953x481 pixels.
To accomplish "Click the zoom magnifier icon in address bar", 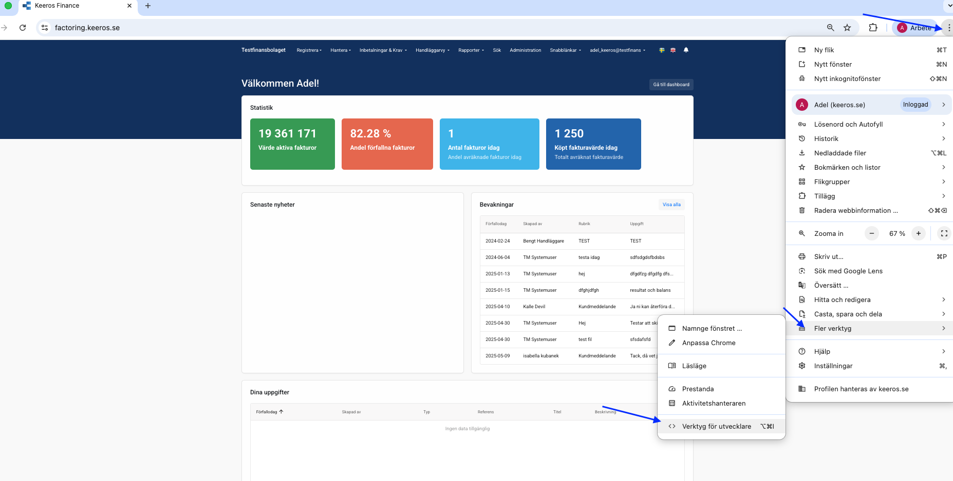I will pos(830,28).
